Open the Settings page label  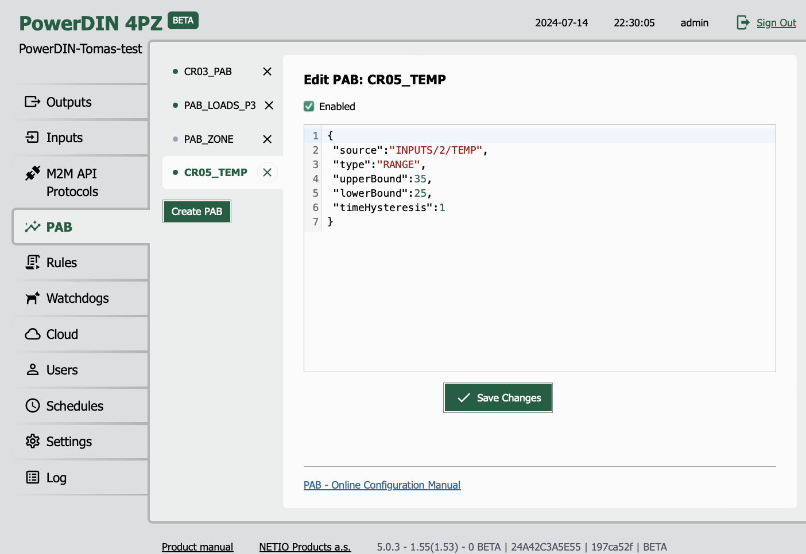click(69, 442)
